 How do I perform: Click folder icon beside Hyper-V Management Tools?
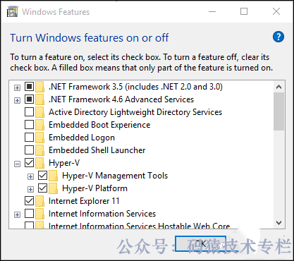(54, 176)
